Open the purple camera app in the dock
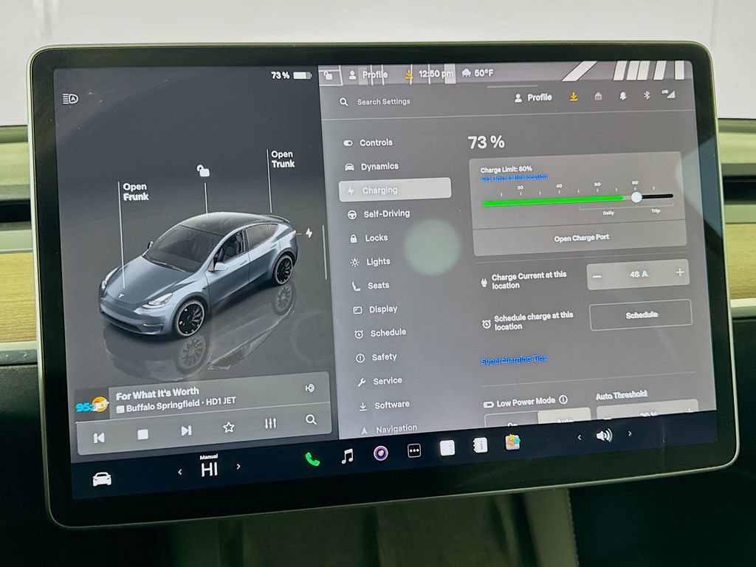Screen dimensions: 756x567 (x=380, y=453)
